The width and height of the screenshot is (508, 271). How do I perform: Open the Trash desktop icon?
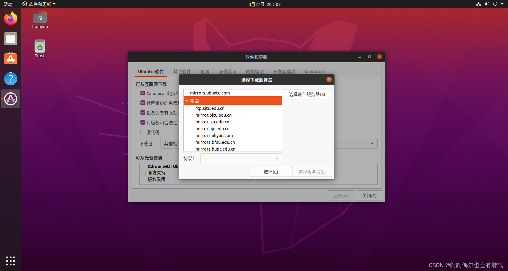tap(40, 49)
